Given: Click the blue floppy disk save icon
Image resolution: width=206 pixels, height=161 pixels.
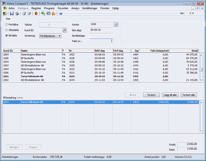Looking at the screenshot, I should point(12,14).
